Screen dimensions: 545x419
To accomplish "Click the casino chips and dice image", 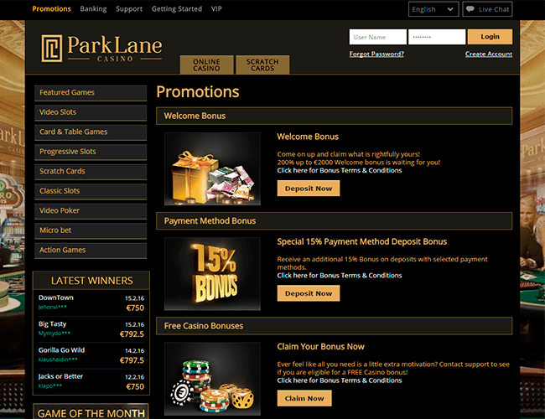I will (212, 379).
